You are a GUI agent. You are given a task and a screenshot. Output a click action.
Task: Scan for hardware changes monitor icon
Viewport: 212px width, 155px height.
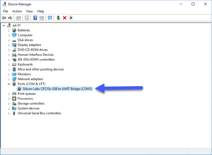(x=50, y=18)
